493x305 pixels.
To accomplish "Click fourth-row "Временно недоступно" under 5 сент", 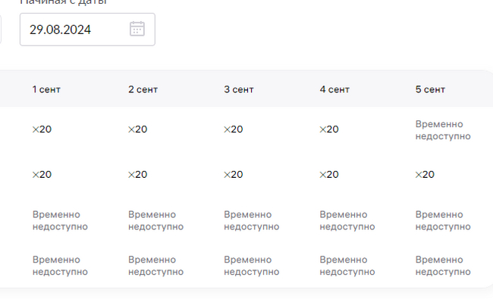I will (x=443, y=266).
